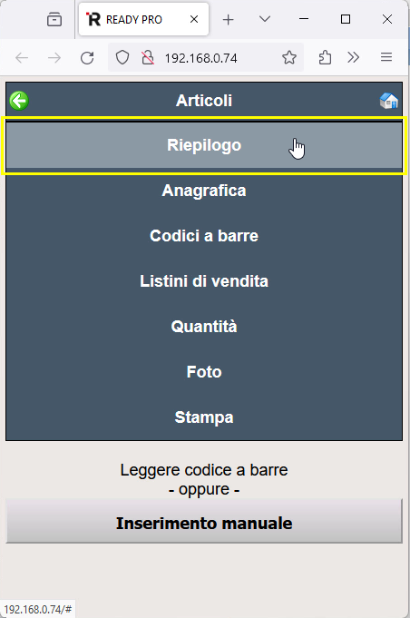Screen dimensions: 410x618
Task: Open the extensions puzzle icon
Action: coord(325,58)
